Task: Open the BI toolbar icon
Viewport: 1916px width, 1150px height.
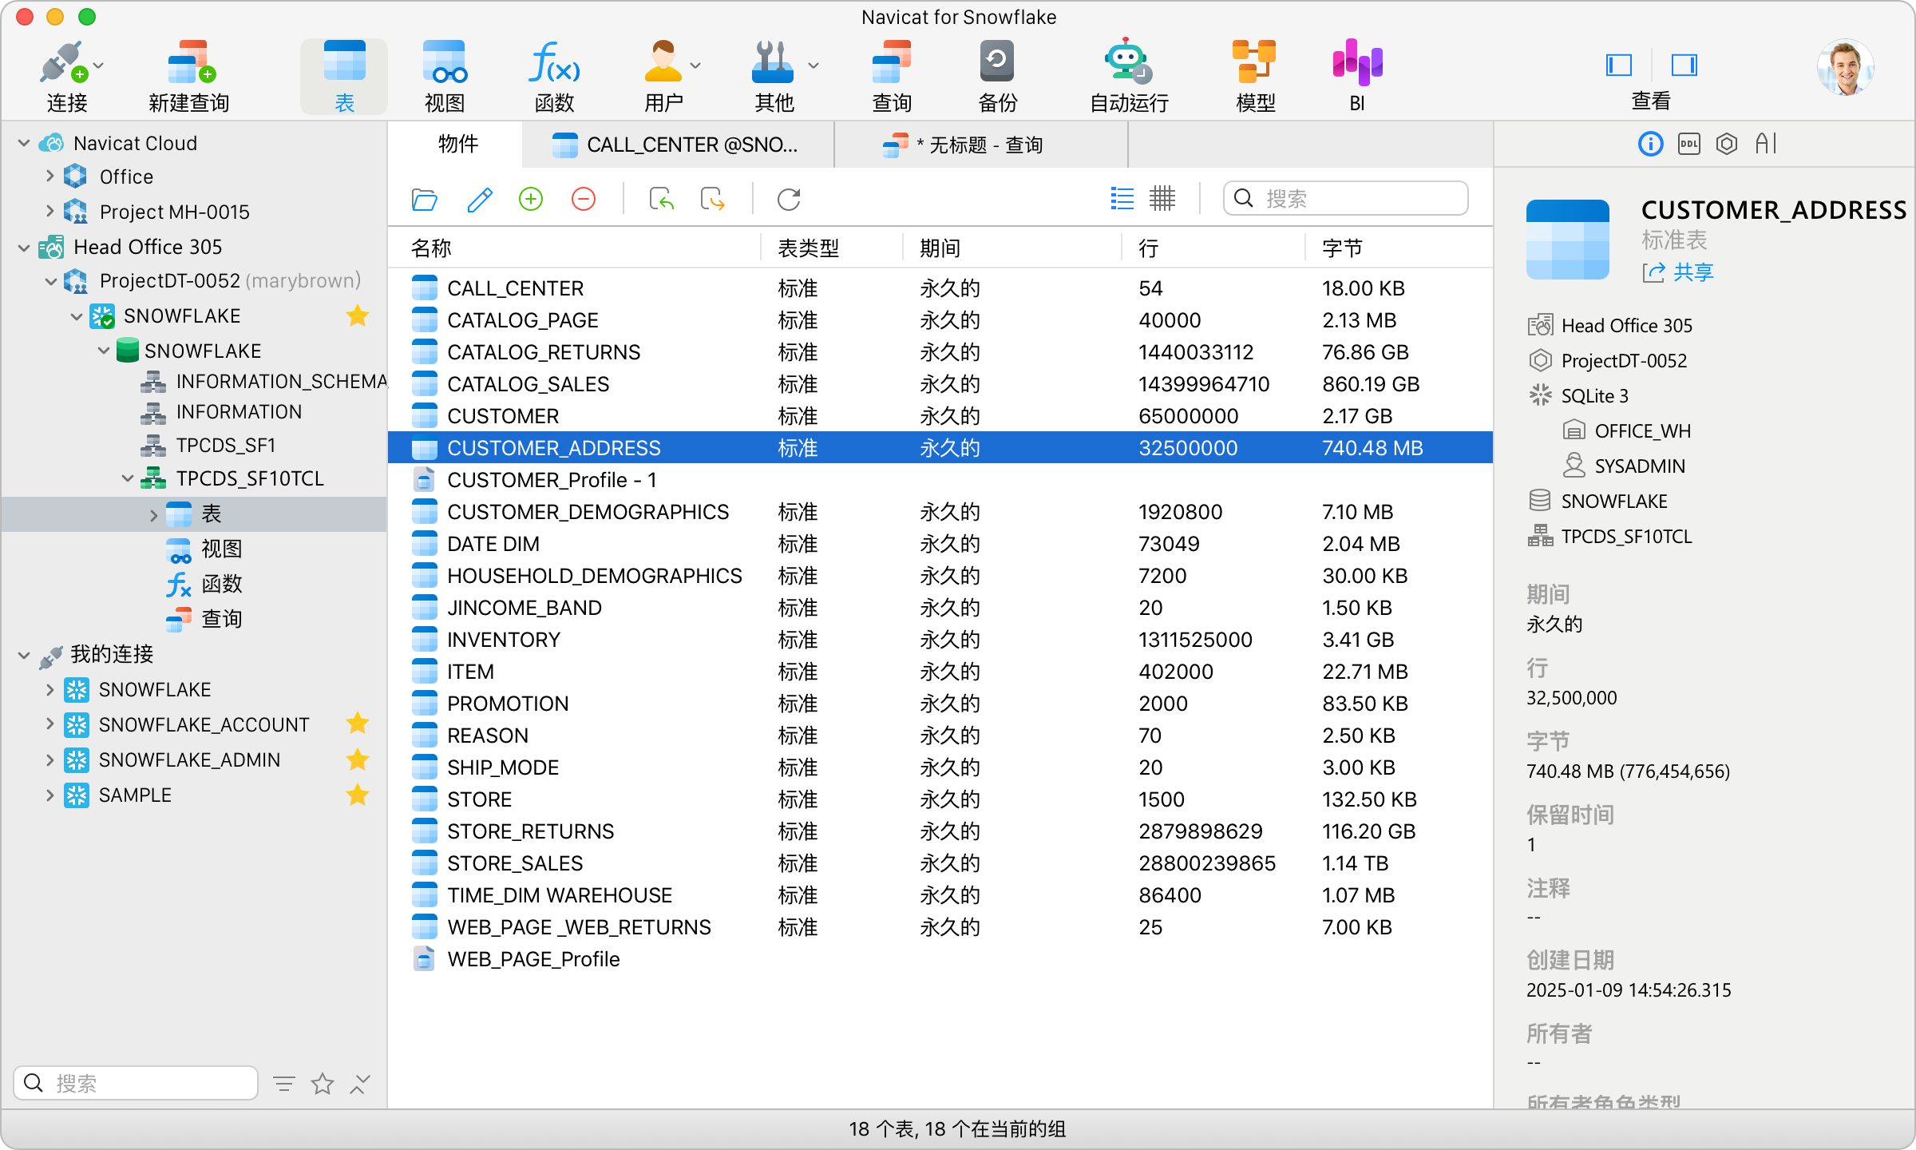Action: click(1357, 62)
